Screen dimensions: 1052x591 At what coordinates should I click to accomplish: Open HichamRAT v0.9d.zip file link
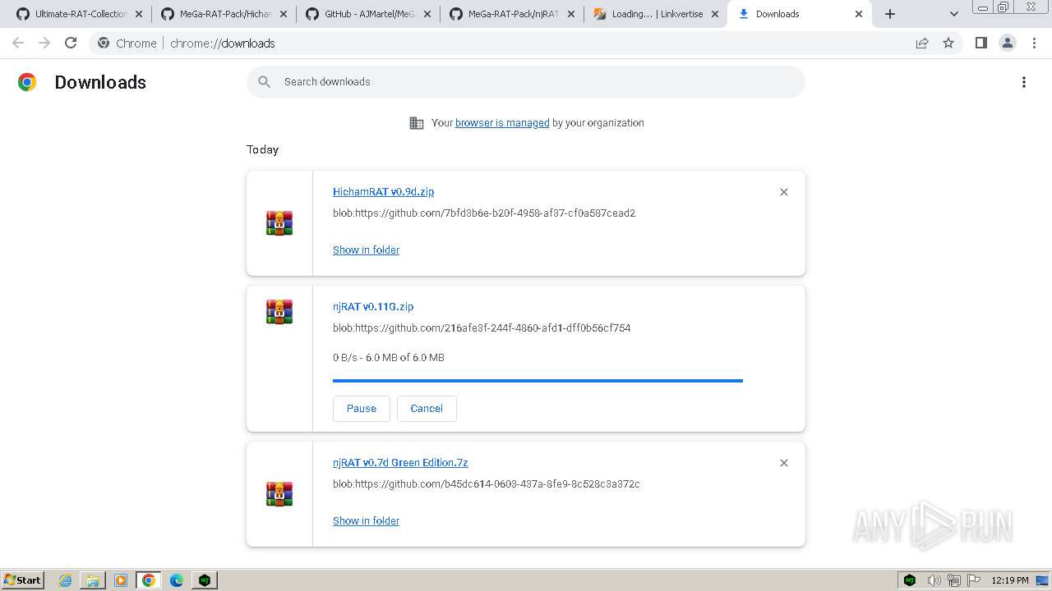(383, 191)
